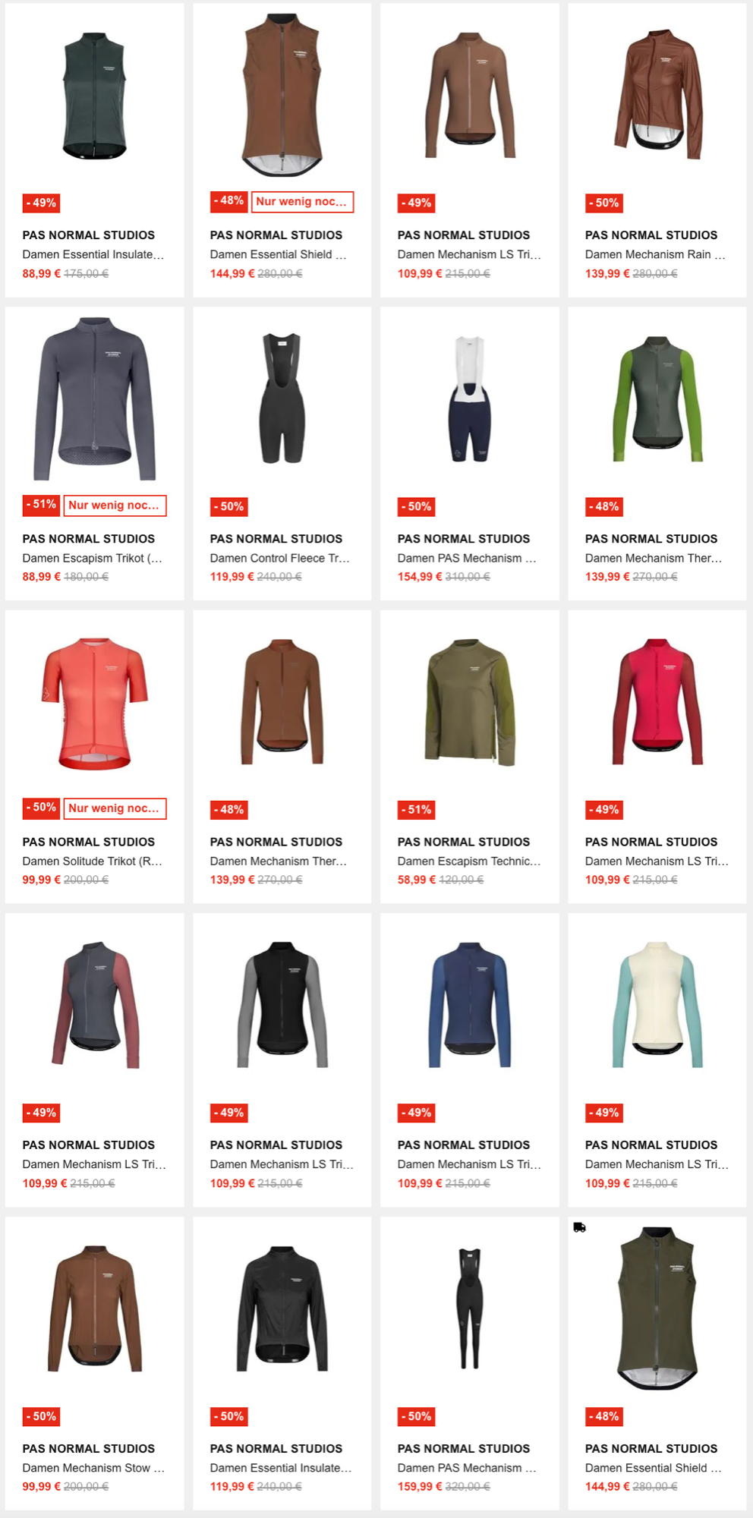753x1518 pixels.
Task: Click the 58,99 € price of Escapism Technical
Action: (417, 880)
